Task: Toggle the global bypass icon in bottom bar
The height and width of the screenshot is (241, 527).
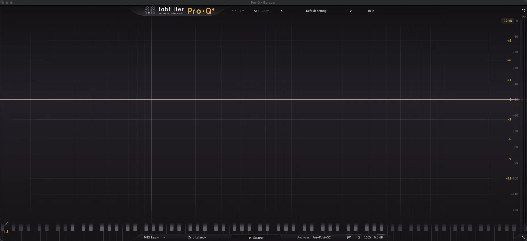Action: tap(349, 237)
